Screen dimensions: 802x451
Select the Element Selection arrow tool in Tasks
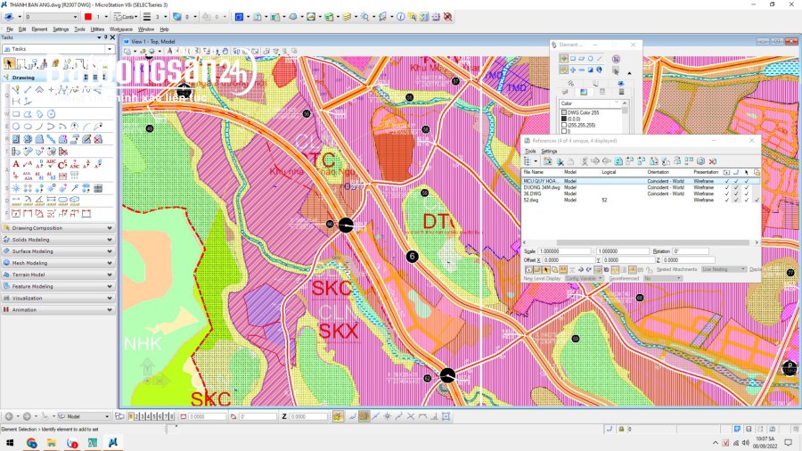(x=9, y=63)
